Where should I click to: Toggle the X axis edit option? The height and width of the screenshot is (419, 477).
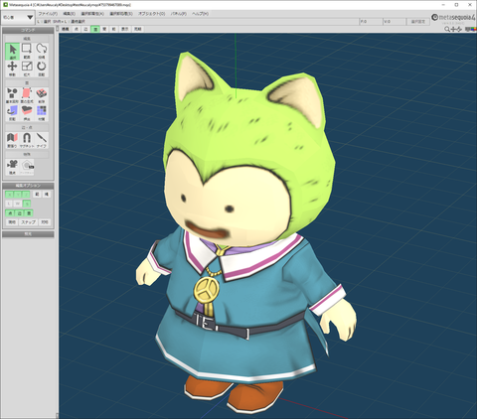(10, 195)
